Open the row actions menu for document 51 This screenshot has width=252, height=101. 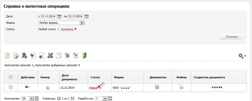click(27, 87)
